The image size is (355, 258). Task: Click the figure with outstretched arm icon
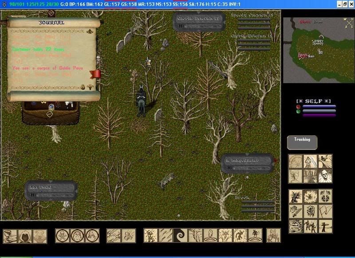pyautogui.click(x=325, y=226)
